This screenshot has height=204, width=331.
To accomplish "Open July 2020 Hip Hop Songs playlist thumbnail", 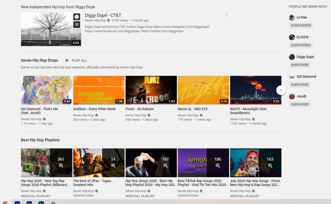I will 256,163.
